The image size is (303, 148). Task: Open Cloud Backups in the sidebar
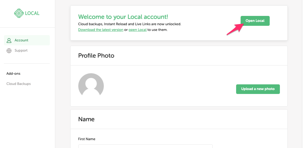click(x=19, y=84)
